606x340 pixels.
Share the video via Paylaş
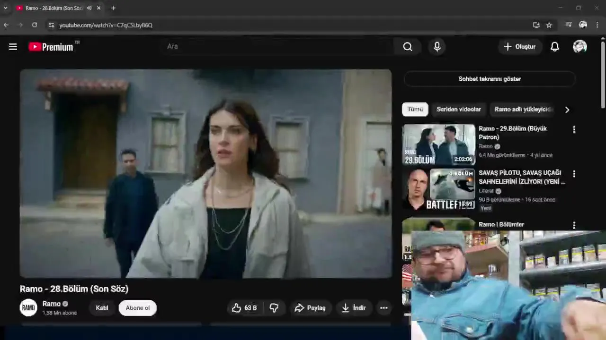click(x=310, y=308)
